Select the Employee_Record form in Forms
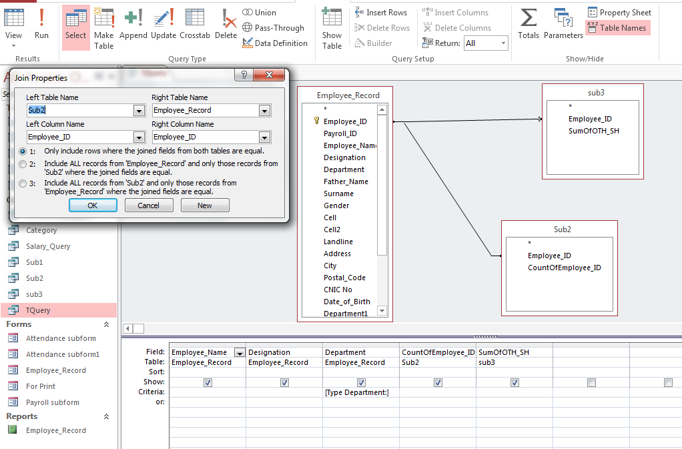 55,370
